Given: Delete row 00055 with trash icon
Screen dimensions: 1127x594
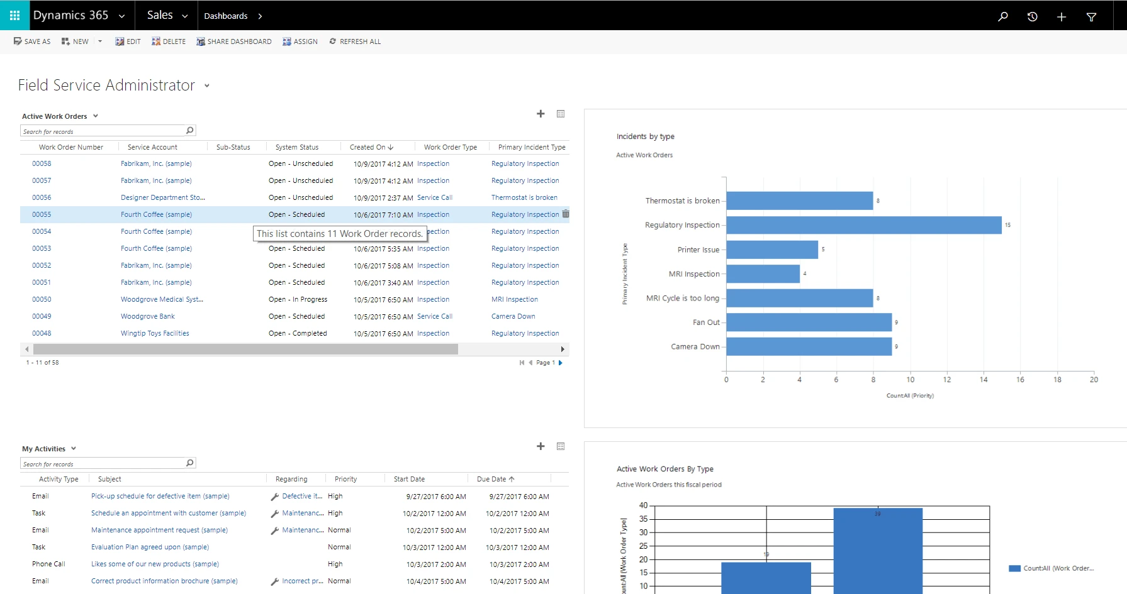Looking at the screenshot, I should pos(566,214).
